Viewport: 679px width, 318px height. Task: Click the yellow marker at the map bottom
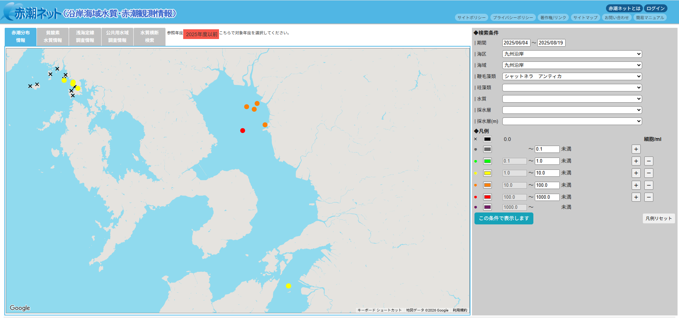tap(288, 286)
